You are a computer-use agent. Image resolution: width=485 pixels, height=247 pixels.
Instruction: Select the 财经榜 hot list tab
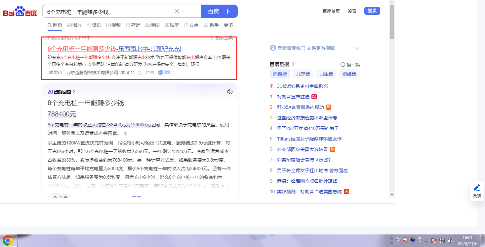click(349, 74)
